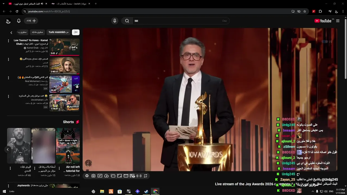Open the tab search dropdown arrow

pyautogui.click(x=4, y=4)
